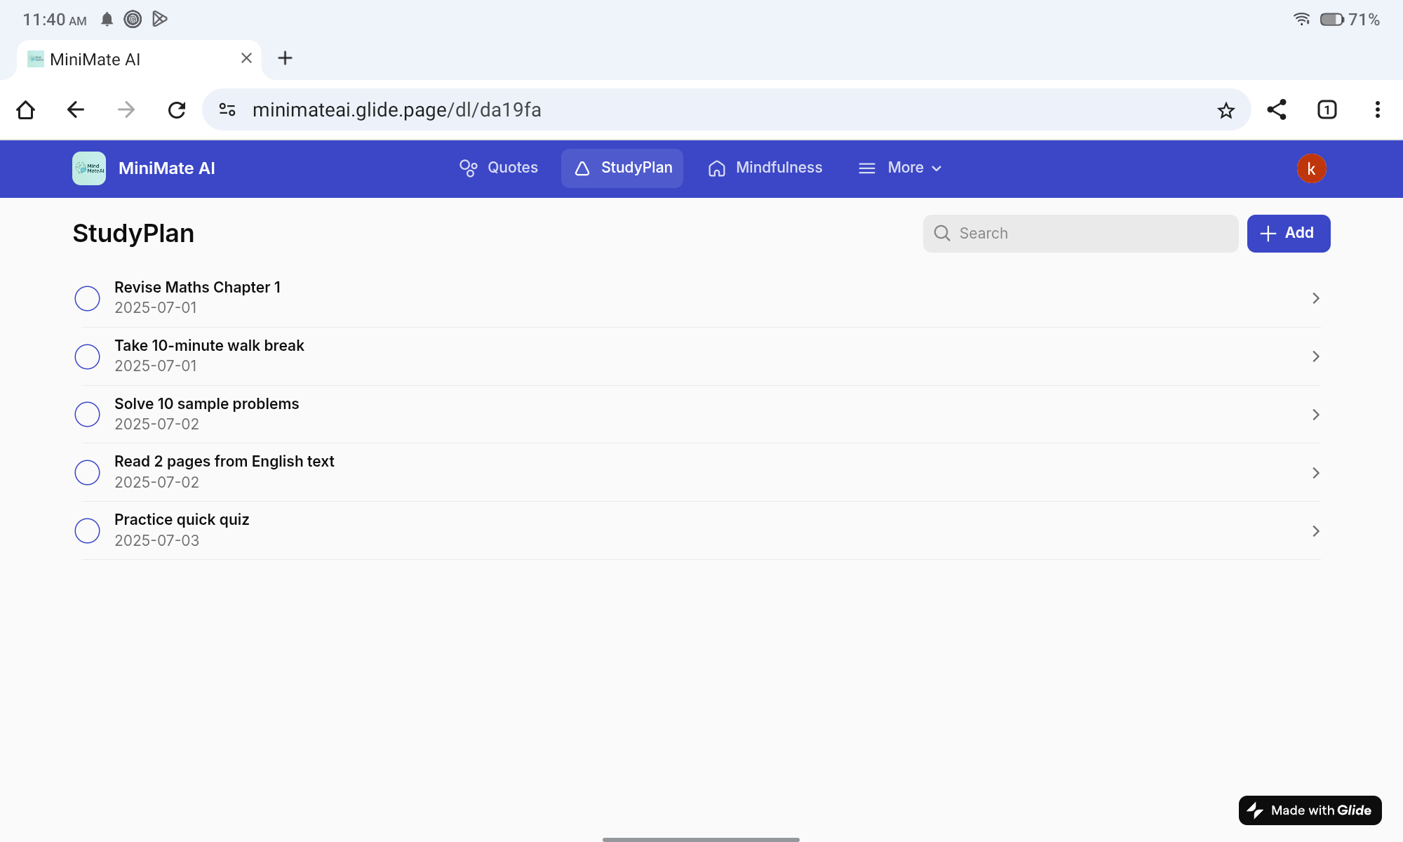Tick the 'Practice quick quiz' circle
1403x842 pixels.
pos(88,530)
